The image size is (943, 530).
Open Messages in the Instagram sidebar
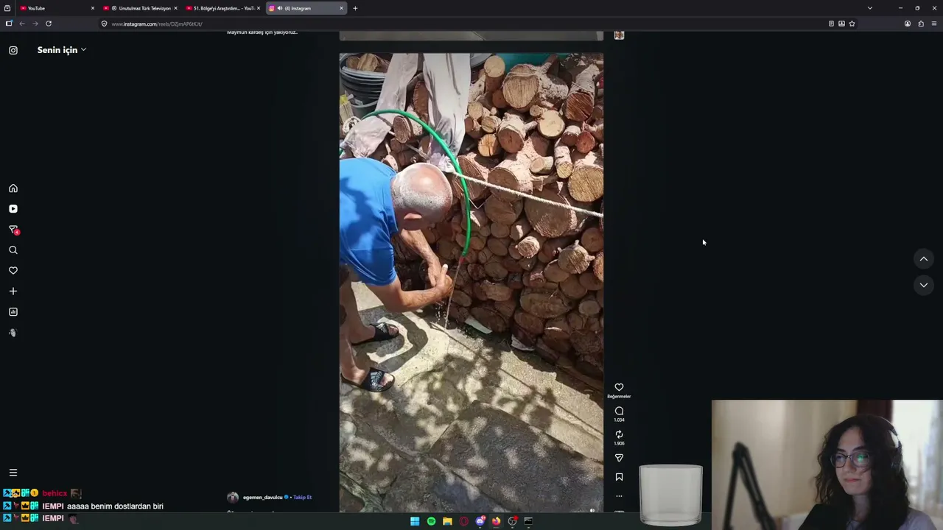pyautogui.click(x=13, y=230)
